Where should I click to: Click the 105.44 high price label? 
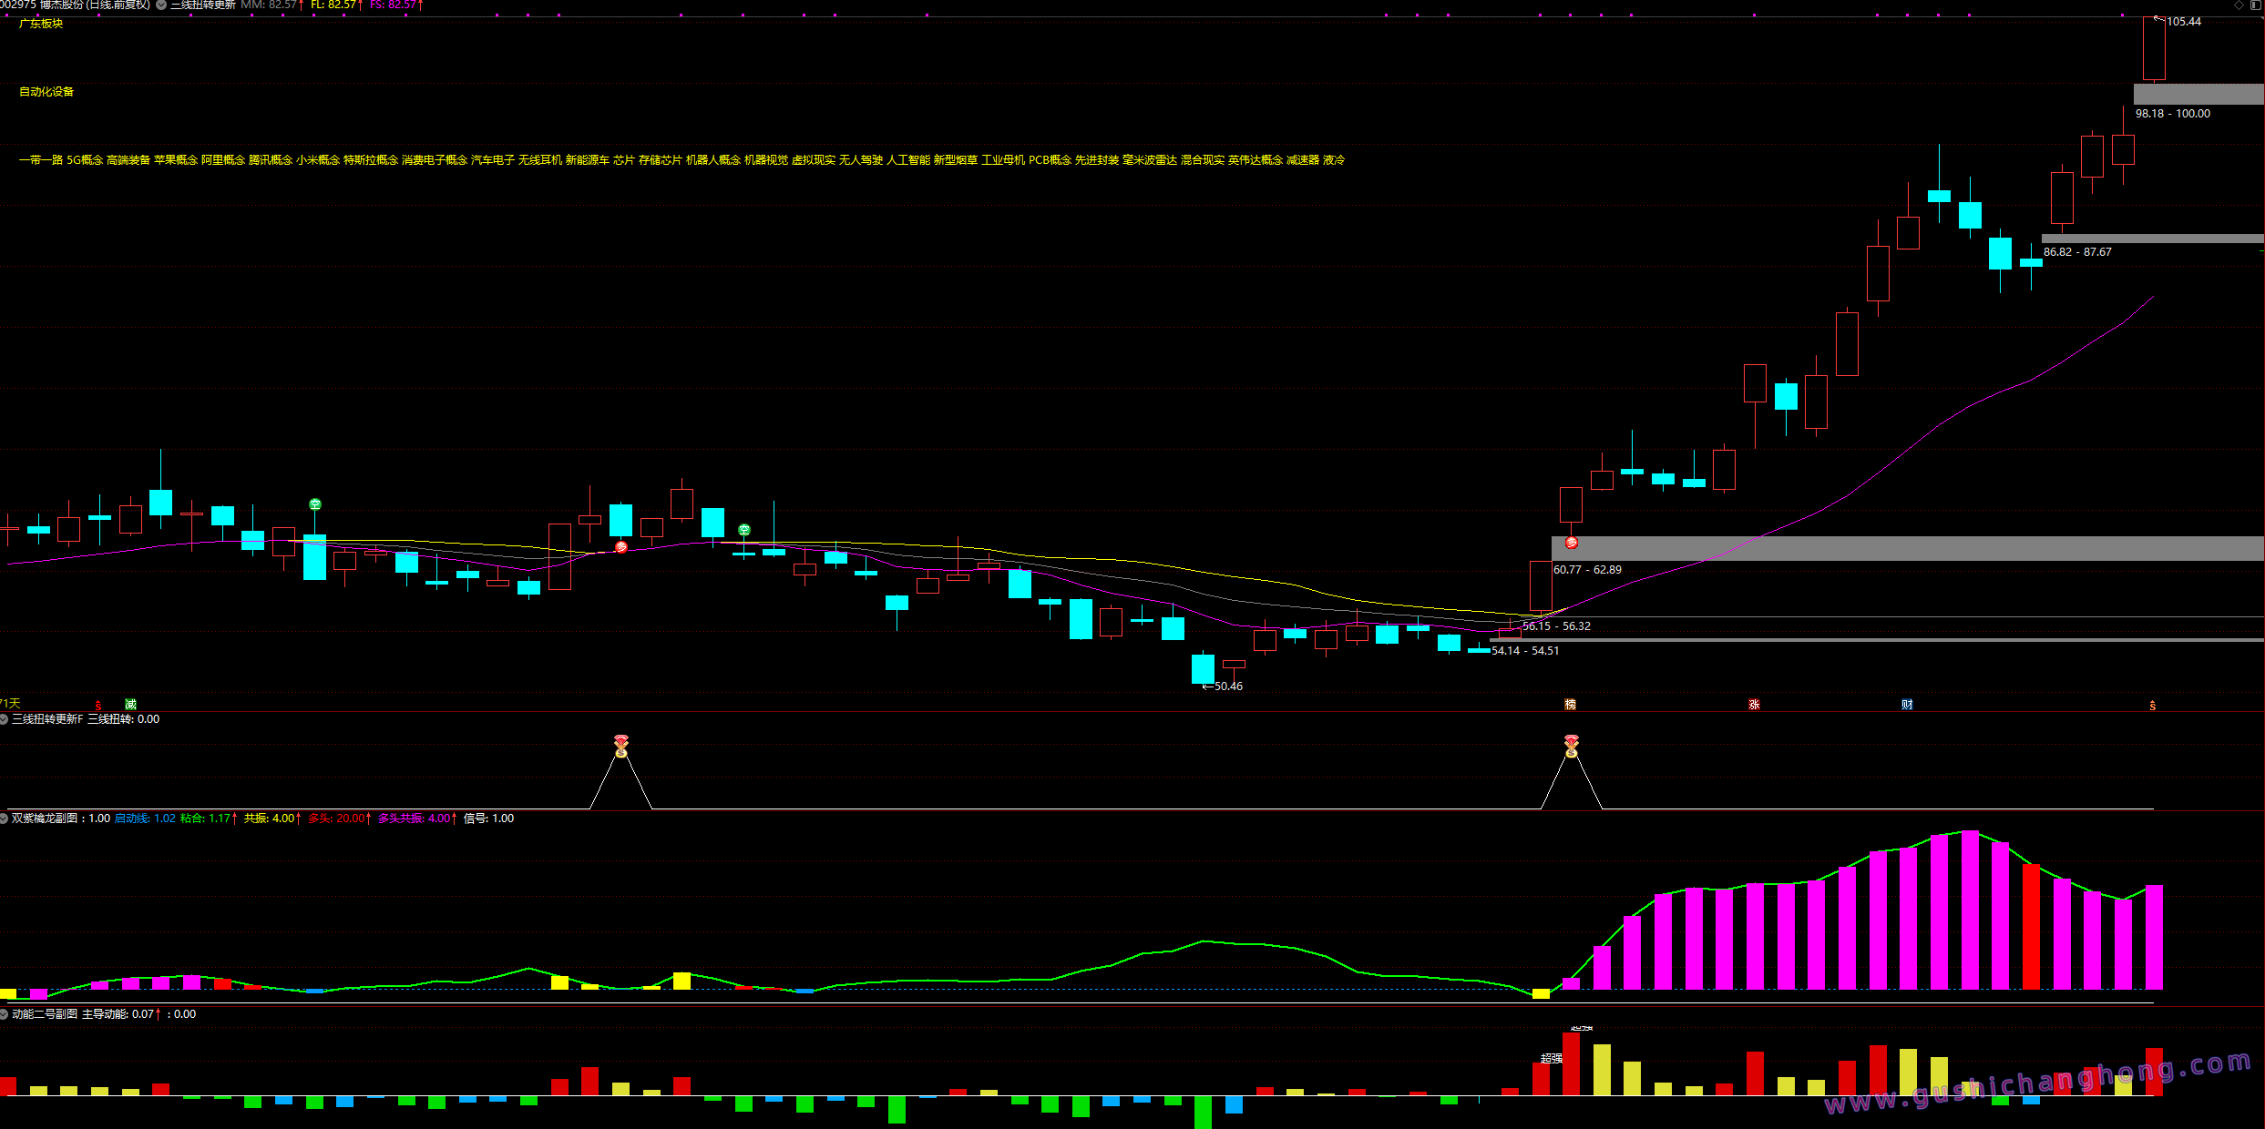[2184, 22]
